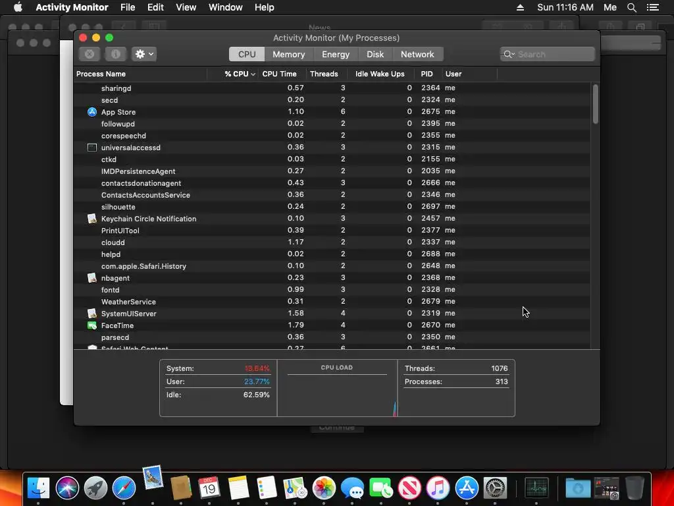Open the Edit menu
The image size is (674, 506).
(155, 7)
